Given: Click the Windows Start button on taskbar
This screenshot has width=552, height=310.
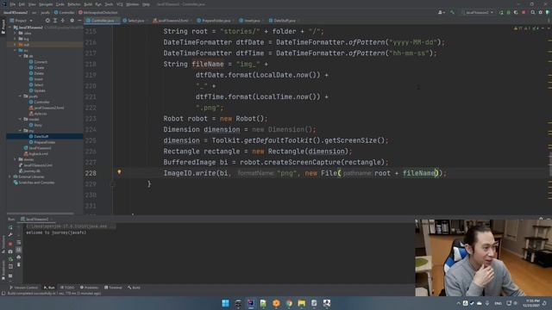Looking at the screenshot, I should [x=225, y=303].
